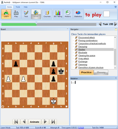Collapse the Notation panel
This screenshot has height=129, width=118.
pyautogui.click(x=116, y=78)
